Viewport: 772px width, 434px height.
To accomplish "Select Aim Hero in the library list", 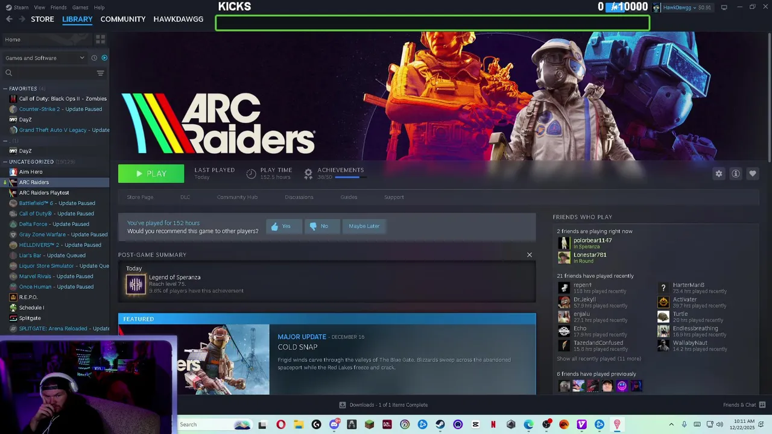I will (31, 172).
